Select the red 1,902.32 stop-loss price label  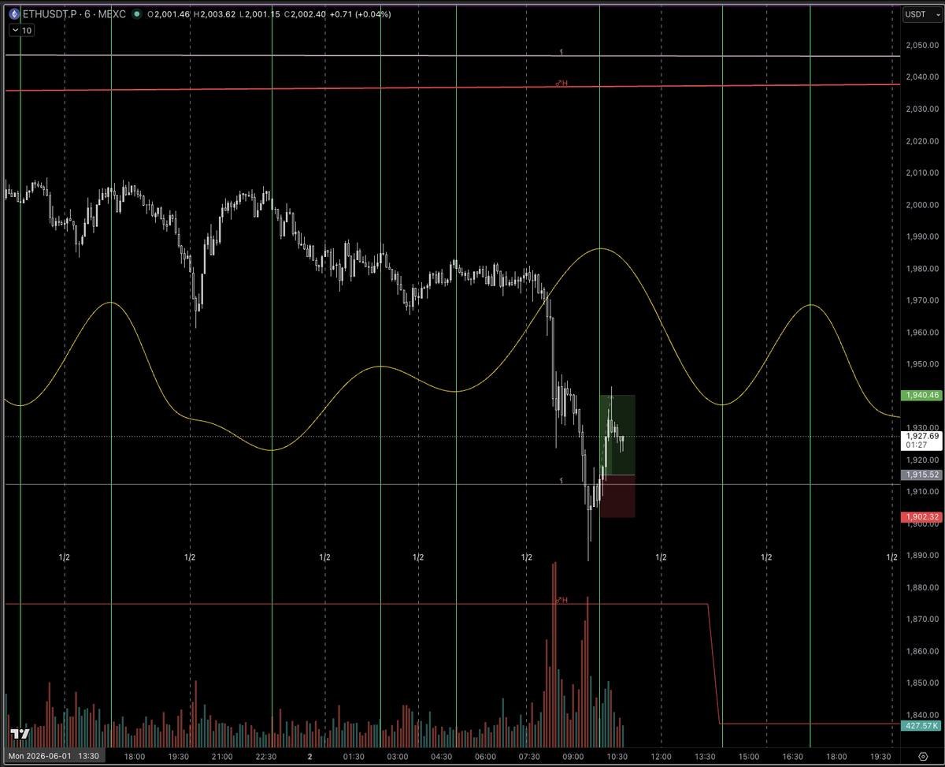click(x=920, y=517)
